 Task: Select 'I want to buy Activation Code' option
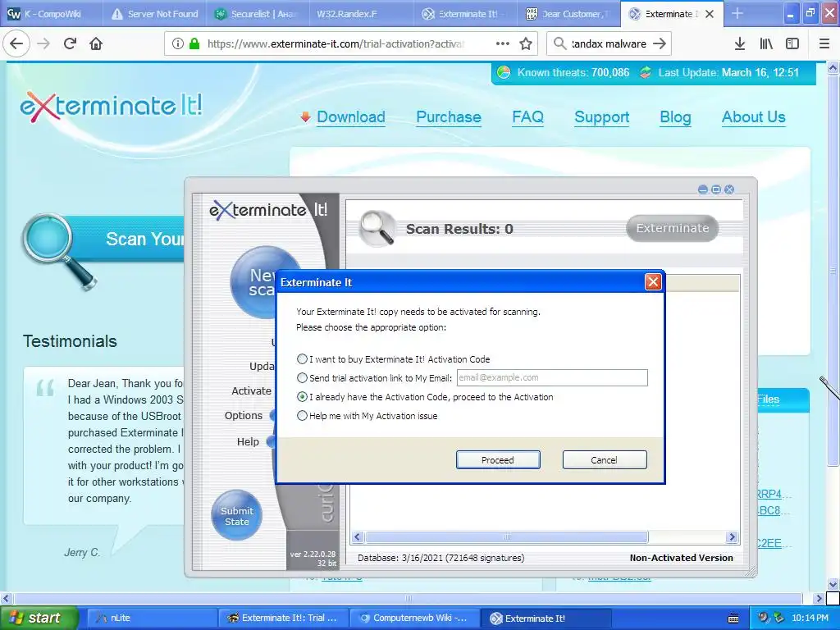302,359
